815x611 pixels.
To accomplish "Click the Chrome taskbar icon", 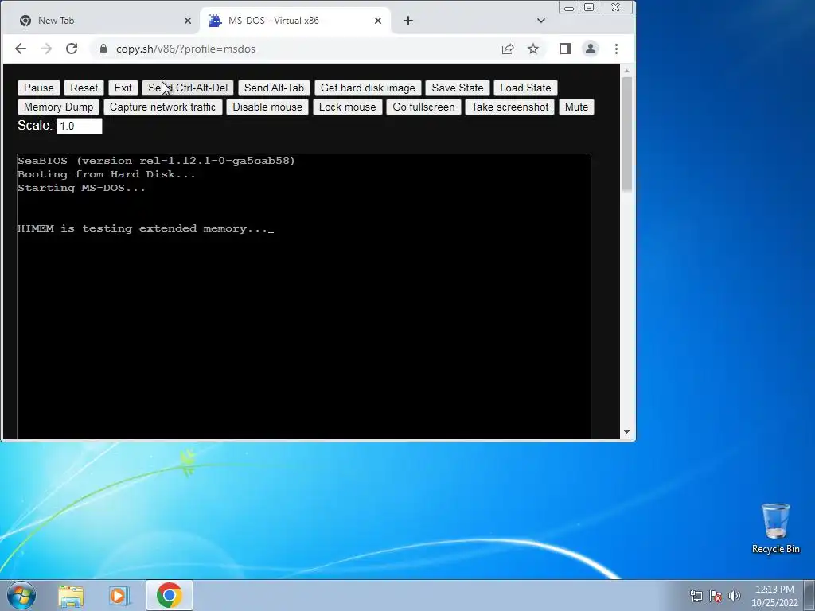I will tap(169, 595).
